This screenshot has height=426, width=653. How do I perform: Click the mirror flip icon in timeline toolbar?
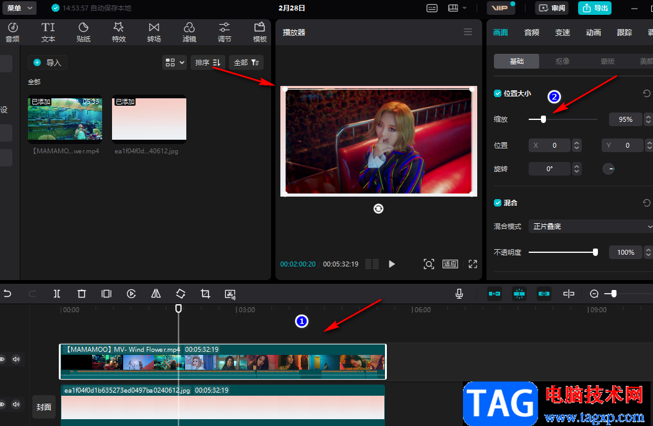tap(156, 294)
